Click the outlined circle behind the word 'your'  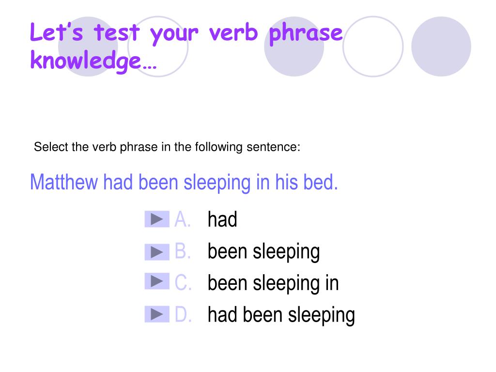[x=158, y=46]
